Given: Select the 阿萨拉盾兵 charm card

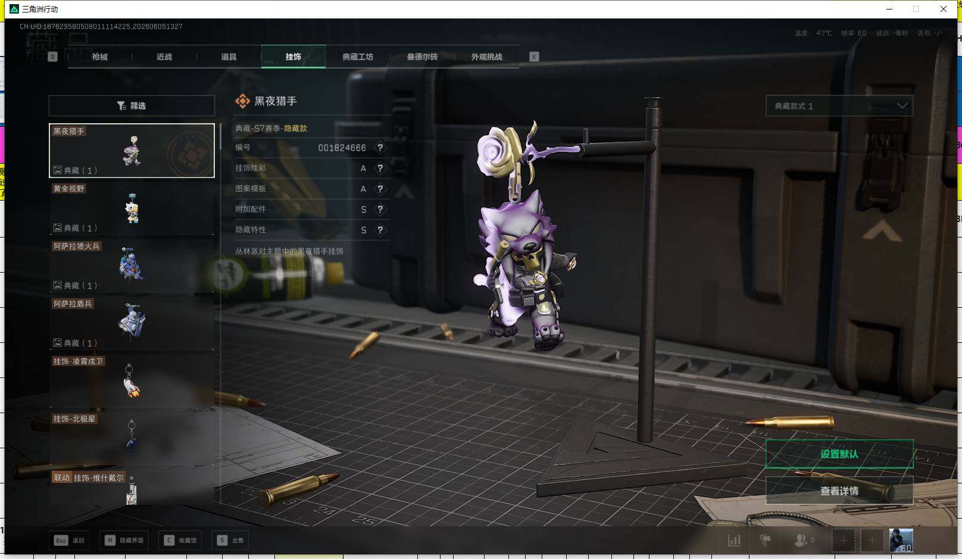Looking at the screenshot, I should 132,323.
